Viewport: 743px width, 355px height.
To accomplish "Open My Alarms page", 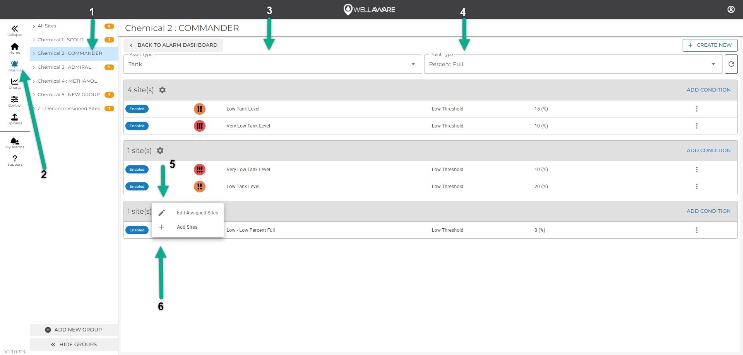I will click(15, 143).
